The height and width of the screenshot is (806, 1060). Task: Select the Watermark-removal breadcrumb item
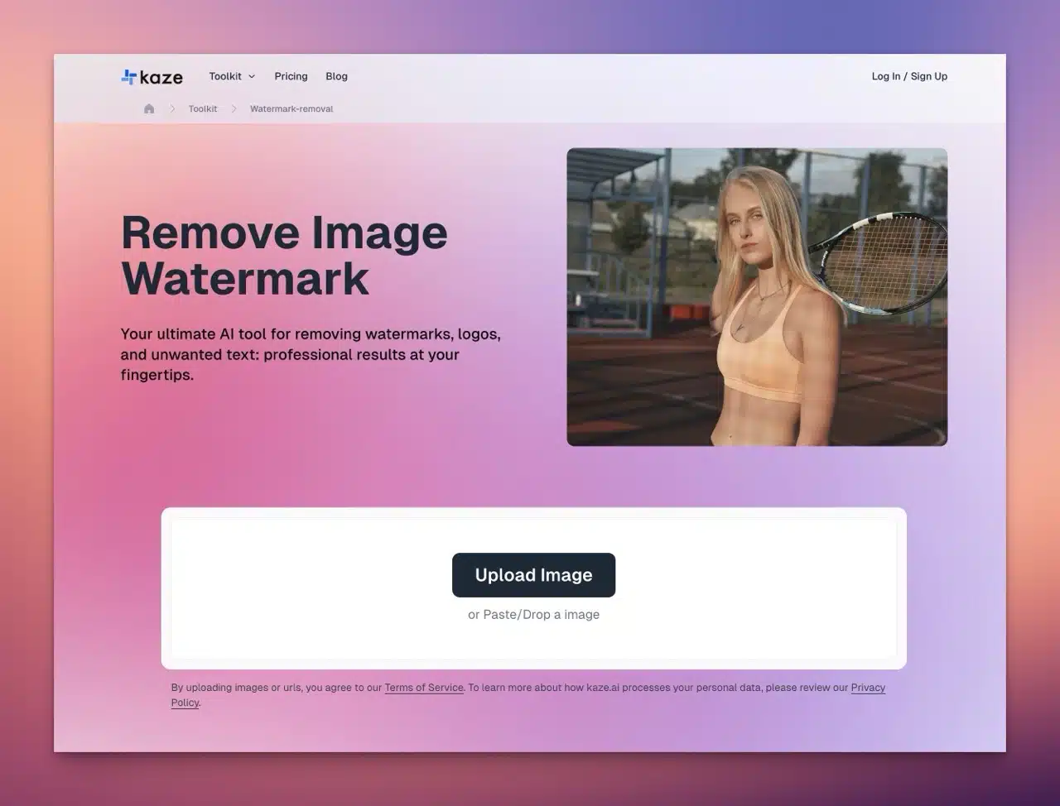[291, 108]
